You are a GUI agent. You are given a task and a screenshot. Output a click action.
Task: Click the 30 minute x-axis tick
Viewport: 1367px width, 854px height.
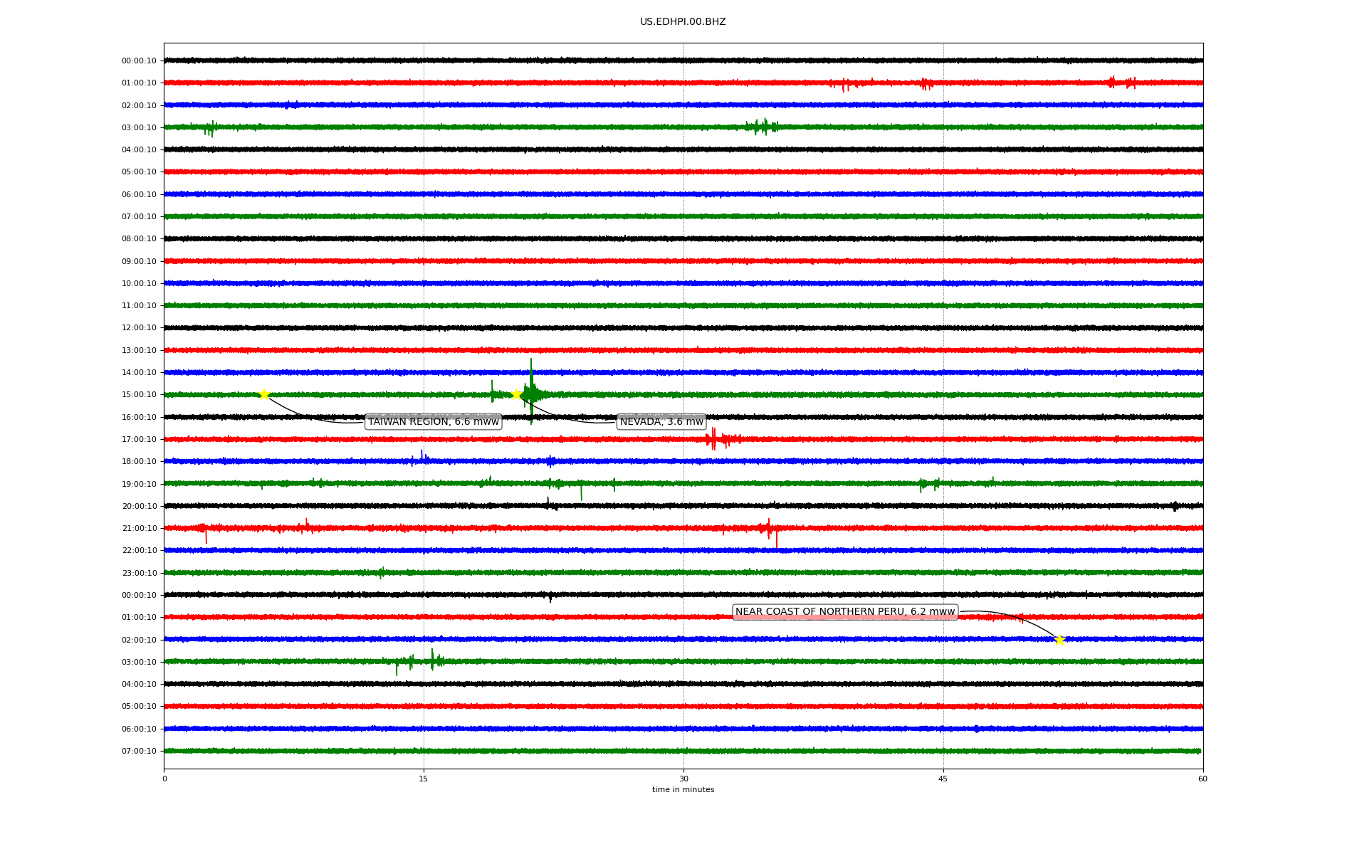(x=683, y=779)
